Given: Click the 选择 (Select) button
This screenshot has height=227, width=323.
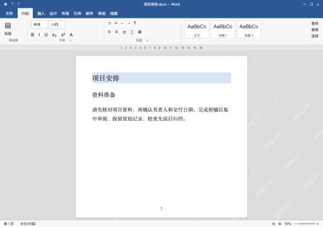Looking at the screenshot, I should 315,36.
